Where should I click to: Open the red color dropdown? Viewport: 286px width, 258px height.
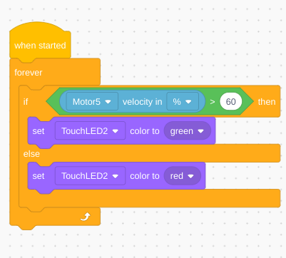point(183,176)
